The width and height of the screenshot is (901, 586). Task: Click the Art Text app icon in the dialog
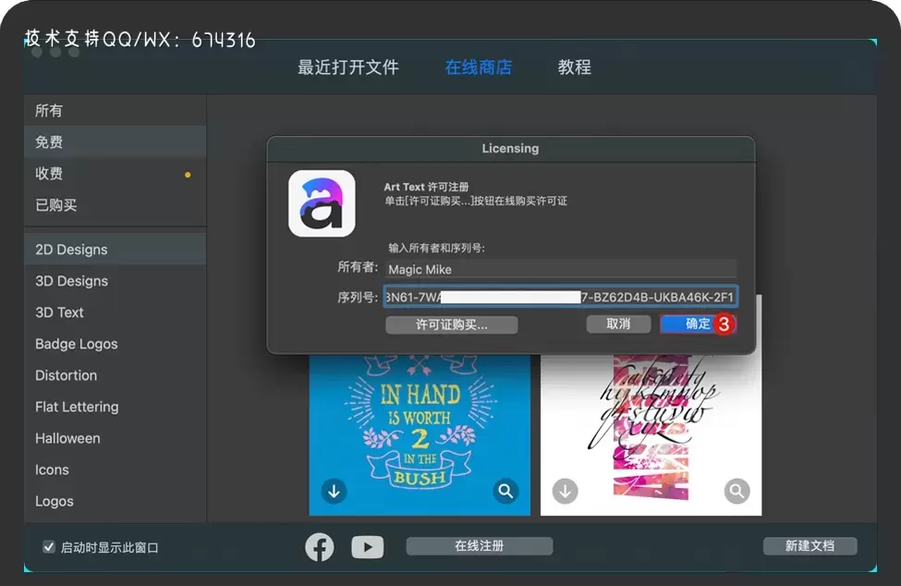(321, 203)
